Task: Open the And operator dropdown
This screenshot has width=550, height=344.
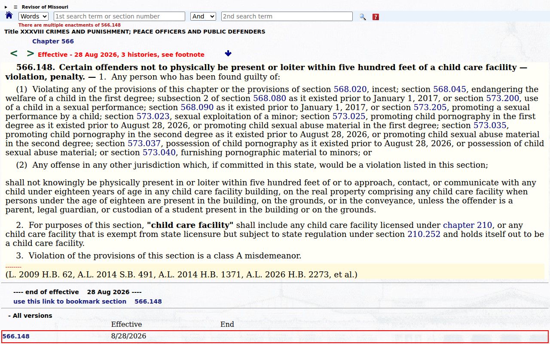Action: click(203, 16)
